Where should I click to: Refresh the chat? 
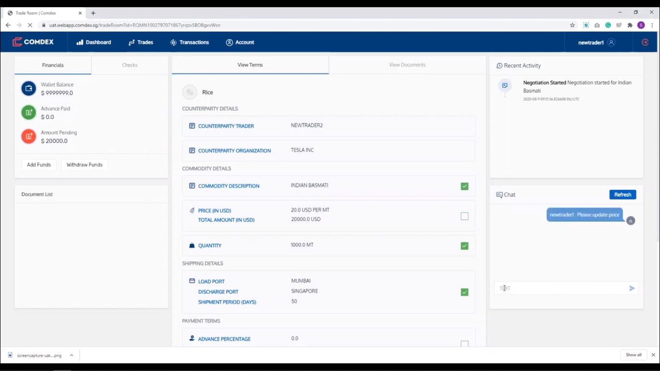click(x=623, y=195)
